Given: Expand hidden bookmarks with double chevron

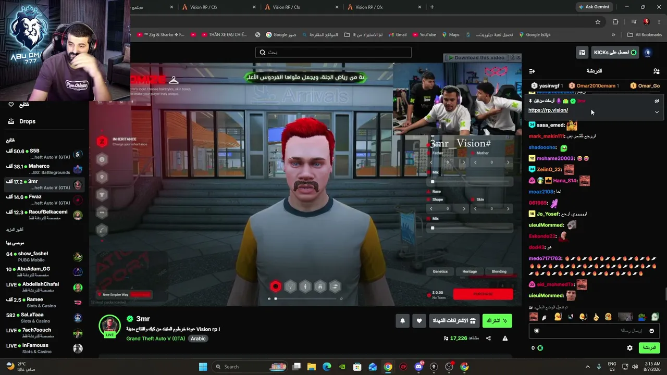Looking at the screenshot, I should click(613, 35).
